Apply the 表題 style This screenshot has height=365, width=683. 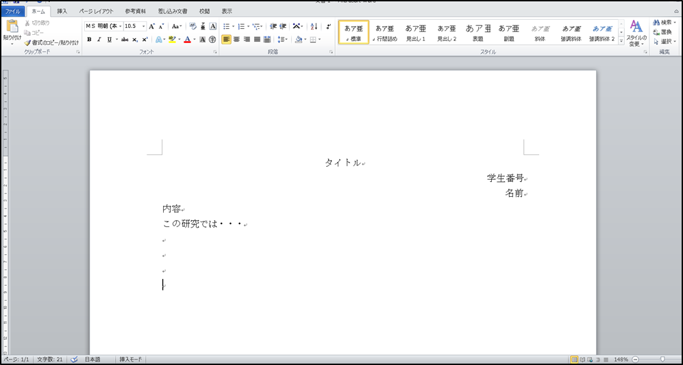[x=478, y=32]
